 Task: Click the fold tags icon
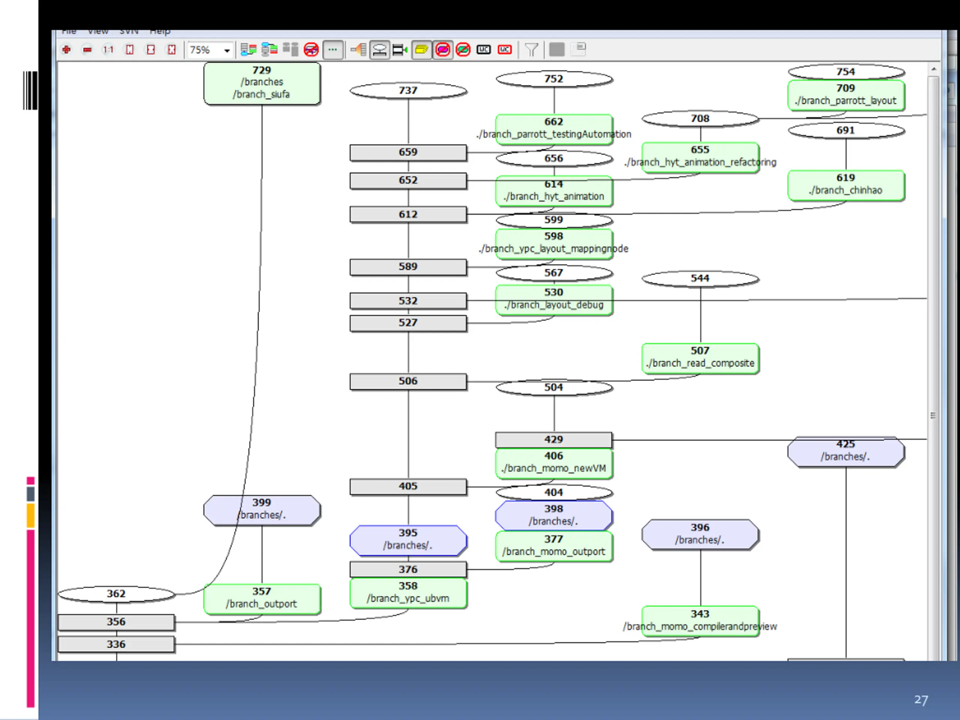400,49
